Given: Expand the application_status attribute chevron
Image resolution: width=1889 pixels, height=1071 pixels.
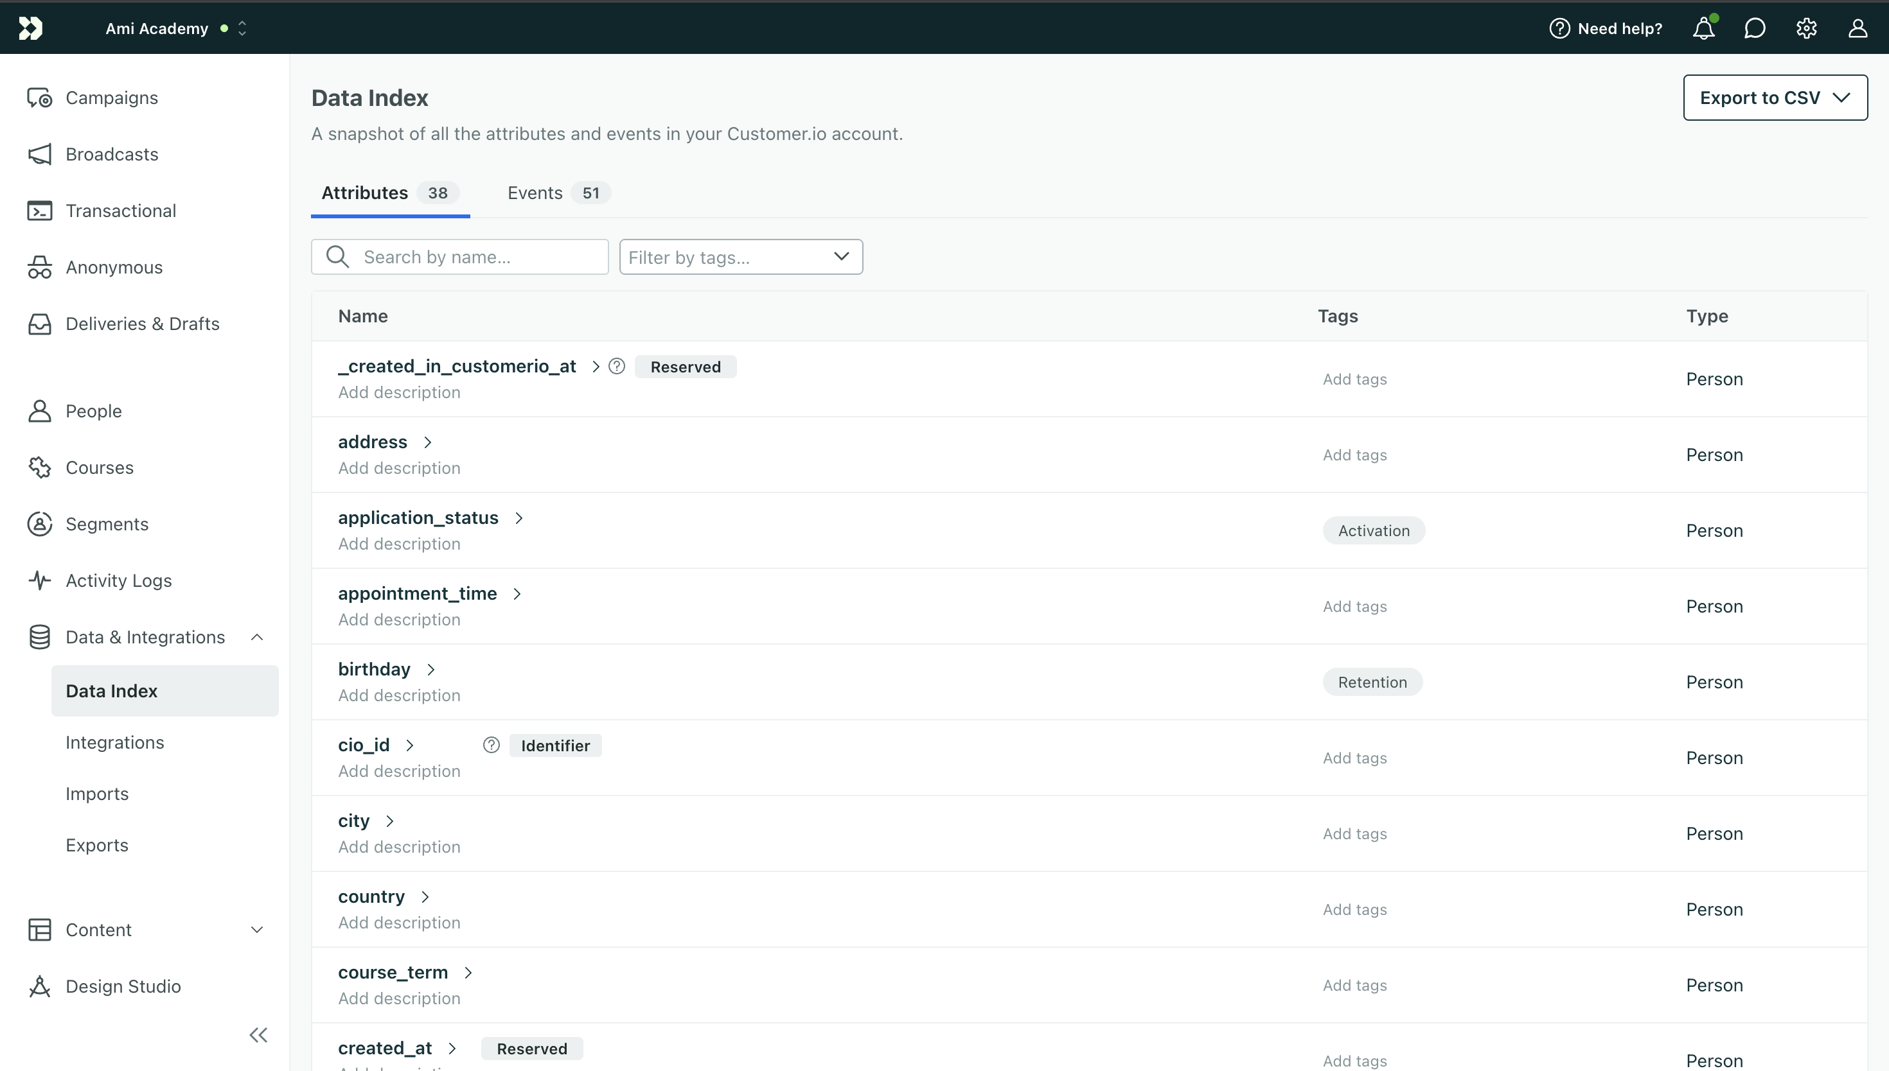Looking at the screenshot, I should tap(519, 519).
